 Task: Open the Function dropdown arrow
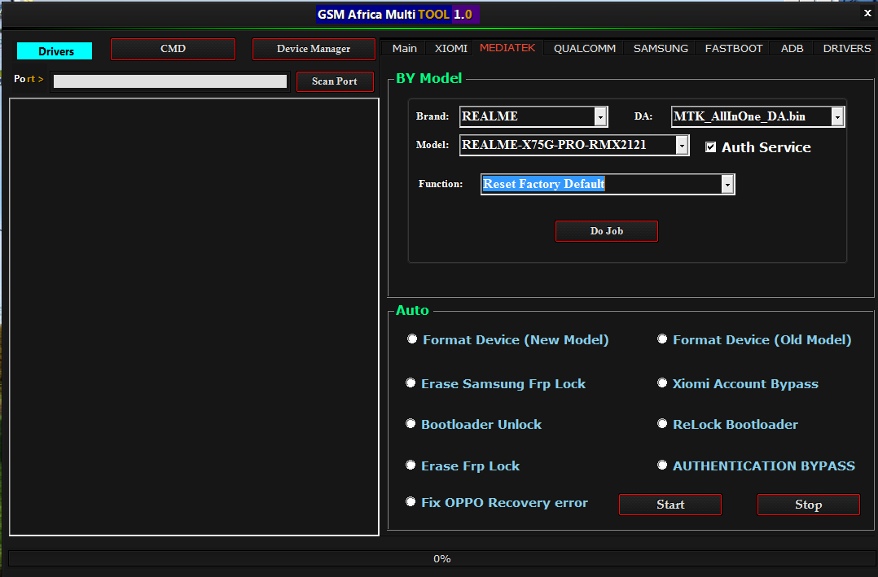point(727,184)
